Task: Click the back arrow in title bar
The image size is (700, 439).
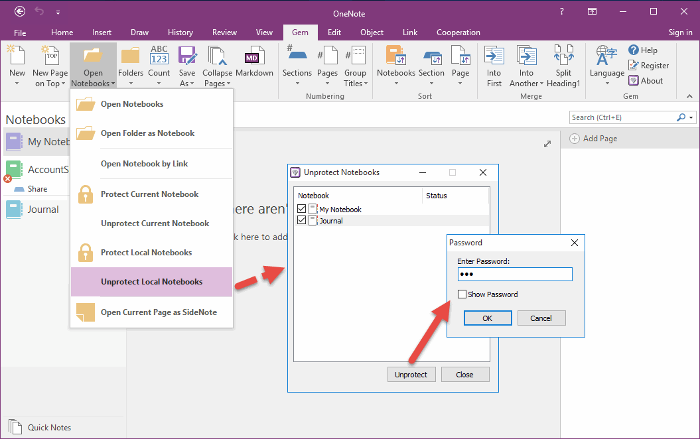Action: pyautogui.click(x=20, y=11)
